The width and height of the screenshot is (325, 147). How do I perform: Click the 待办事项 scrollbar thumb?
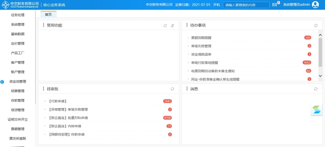(320, 52)
